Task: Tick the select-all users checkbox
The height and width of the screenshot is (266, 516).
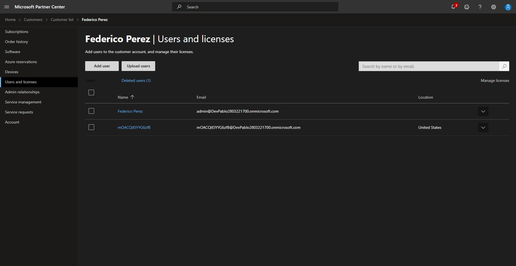Action: click(91, 92)
